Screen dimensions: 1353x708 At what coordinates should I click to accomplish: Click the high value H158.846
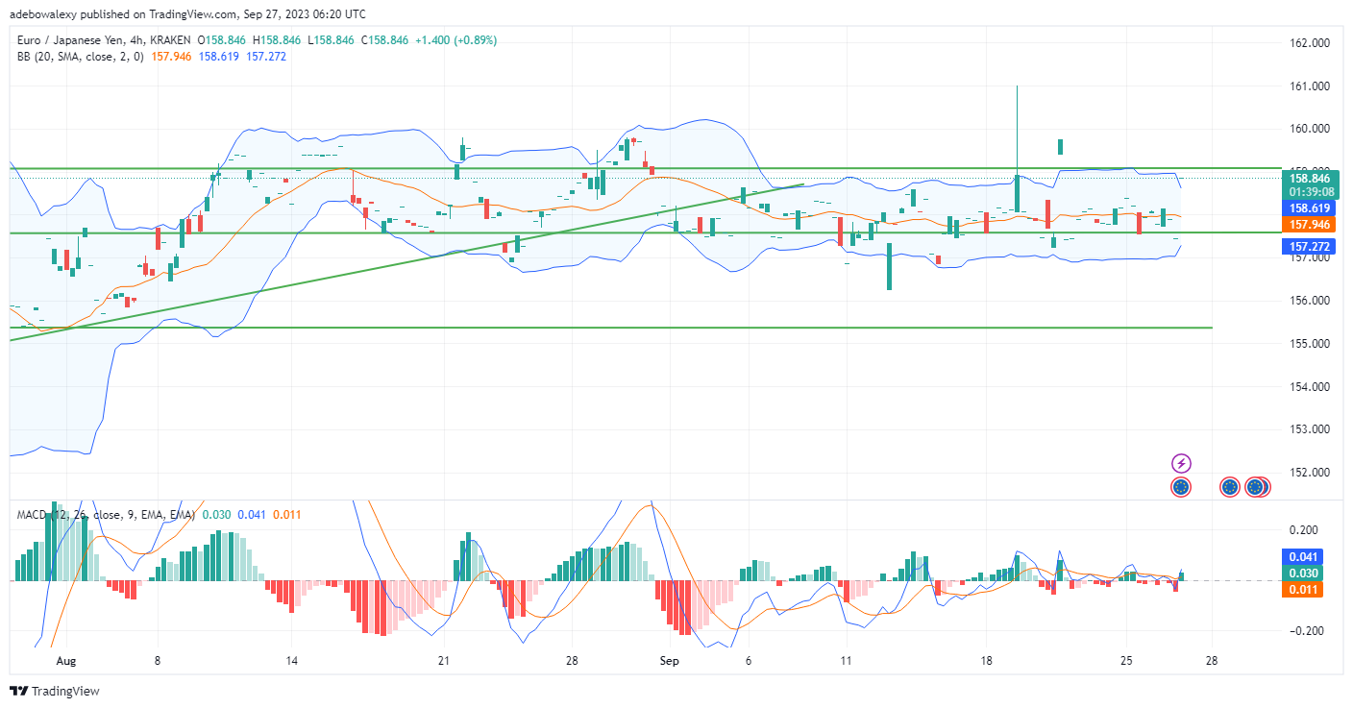[278, 40]
